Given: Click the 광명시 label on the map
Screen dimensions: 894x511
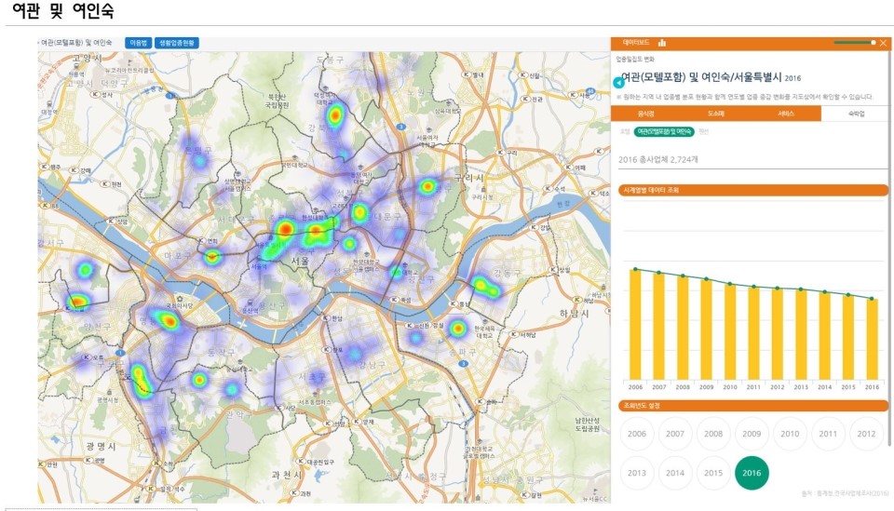Looking at the screenshot, I should (x=101, y=446).
